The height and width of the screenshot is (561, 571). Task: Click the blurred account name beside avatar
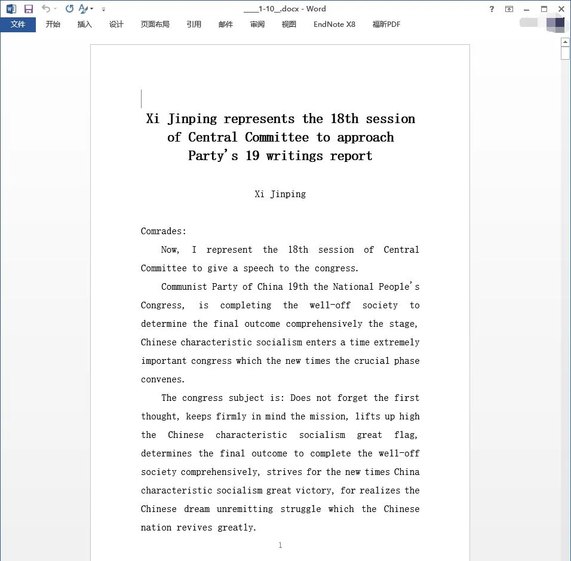click(529, 23)
